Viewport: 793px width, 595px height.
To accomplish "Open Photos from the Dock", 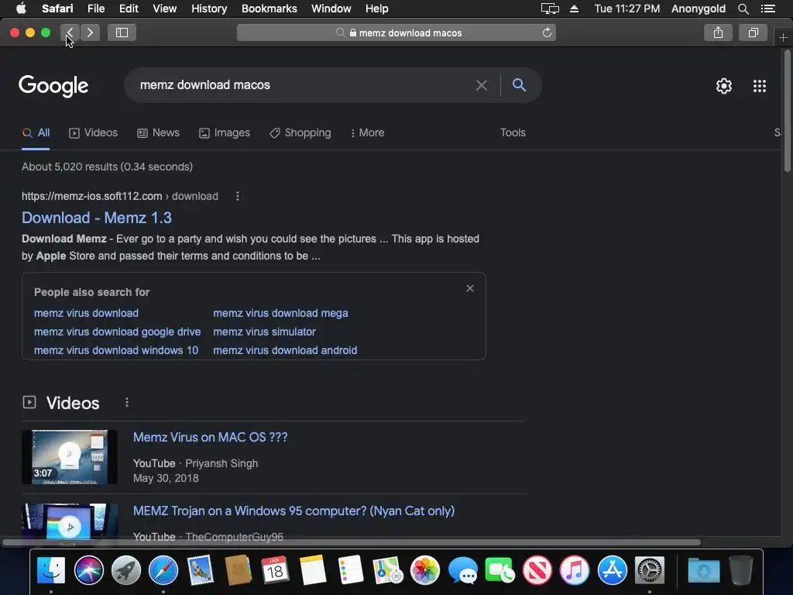I will (x=425, y=570).
